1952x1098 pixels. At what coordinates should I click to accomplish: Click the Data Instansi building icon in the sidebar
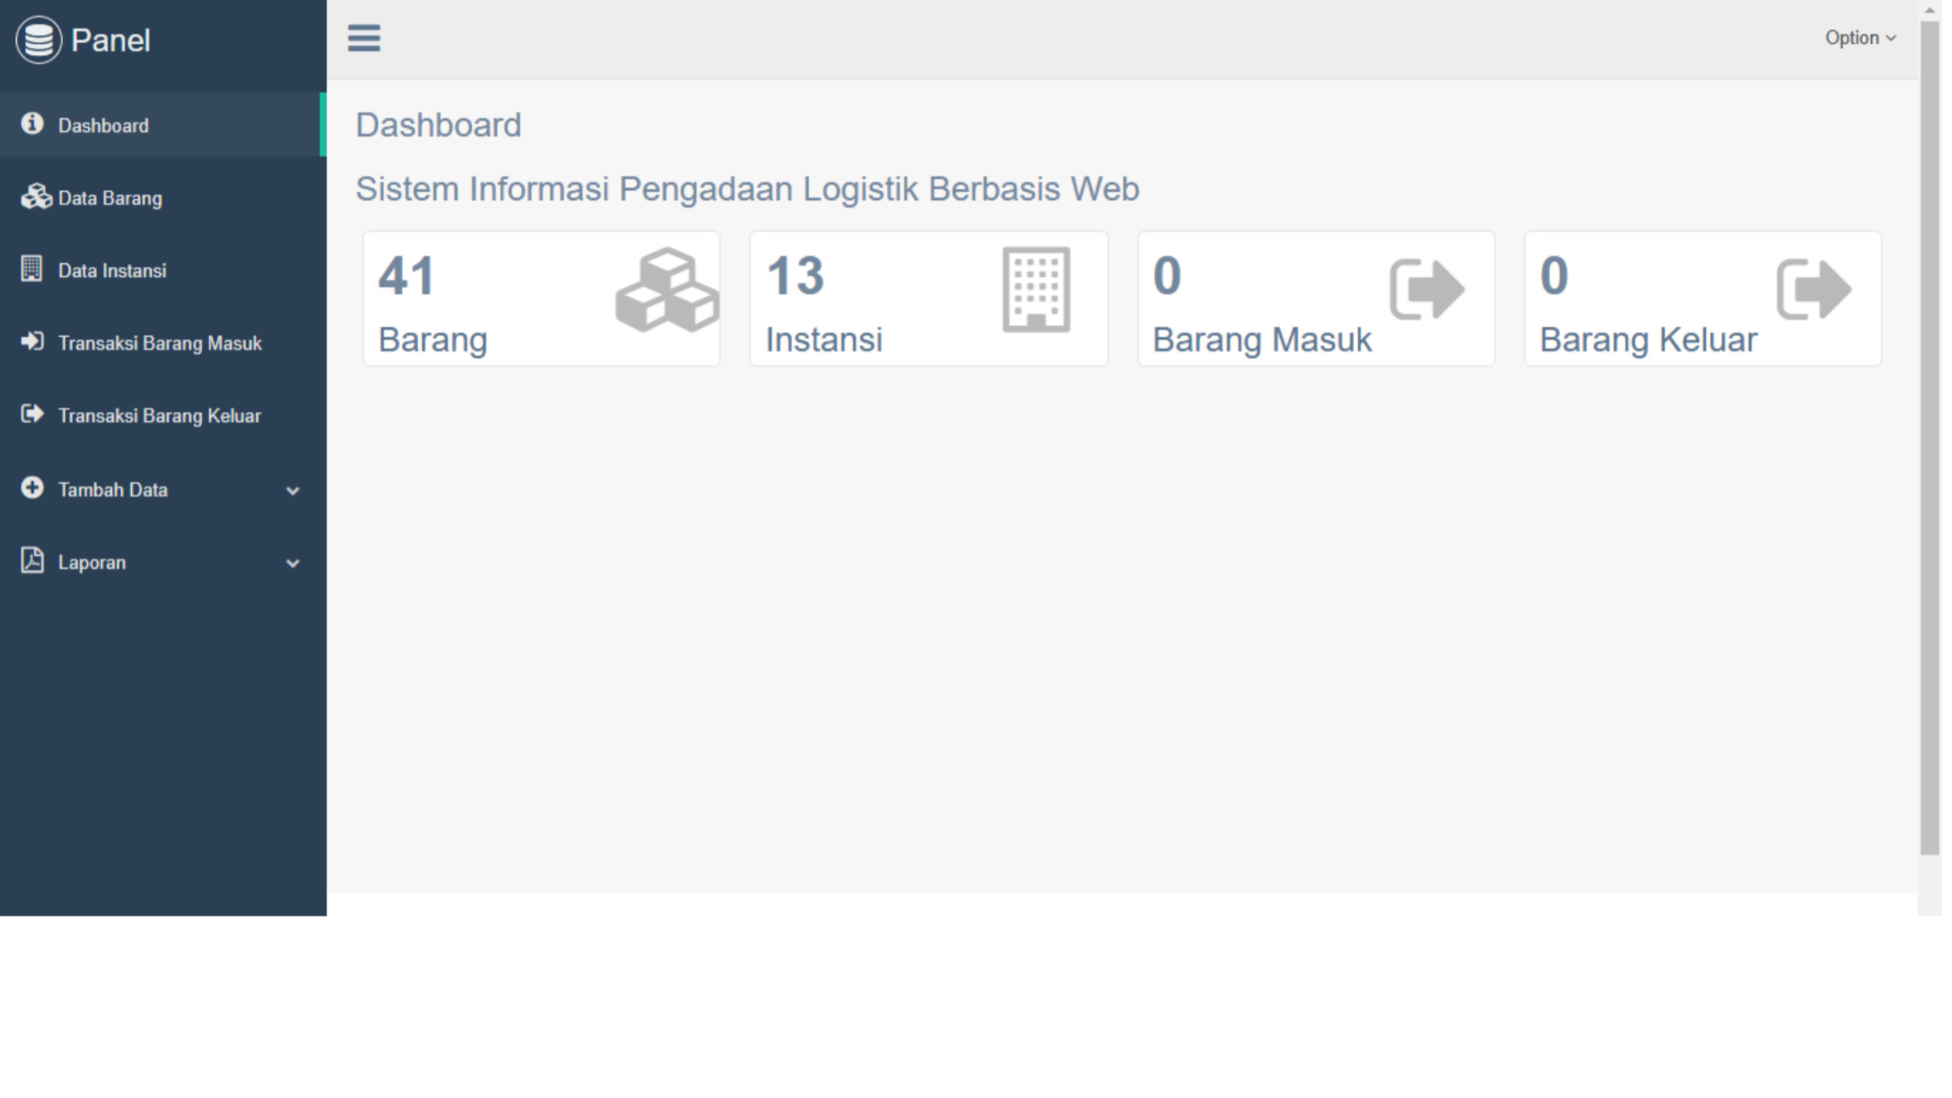31,268
